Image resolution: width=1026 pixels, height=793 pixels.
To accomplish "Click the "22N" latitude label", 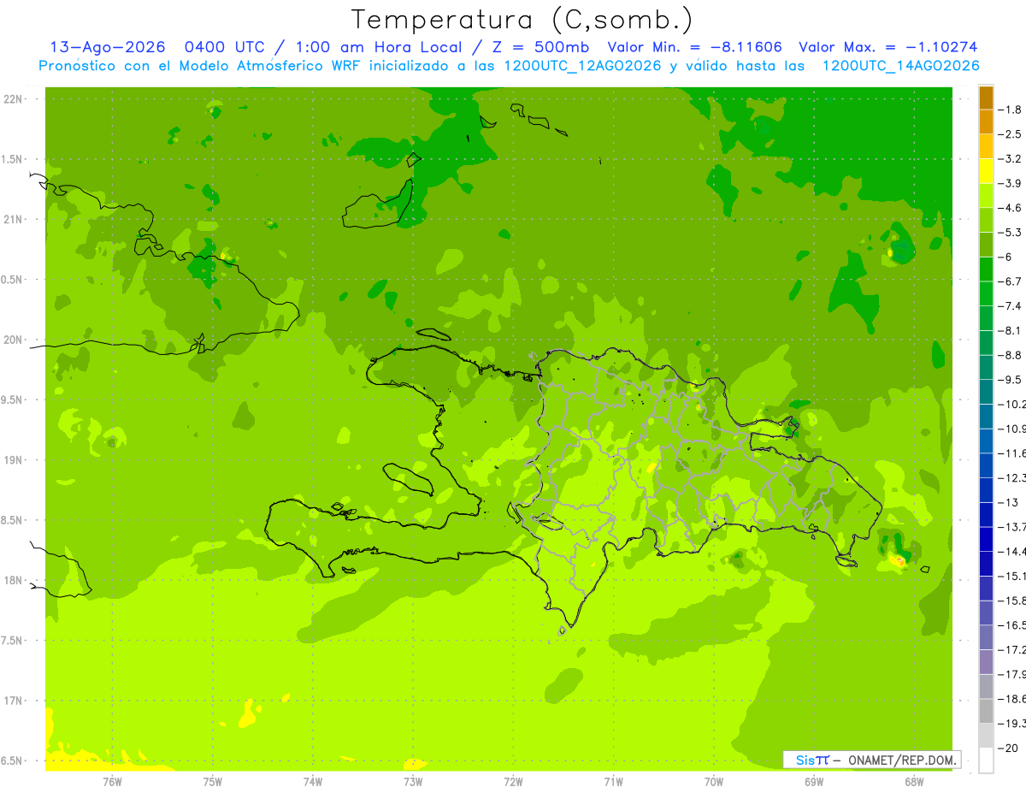I will pos(14,99).
